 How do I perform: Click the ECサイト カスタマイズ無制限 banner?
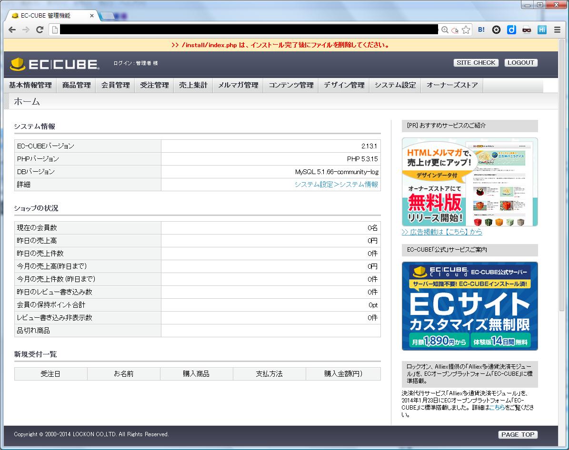pos(469,306)
